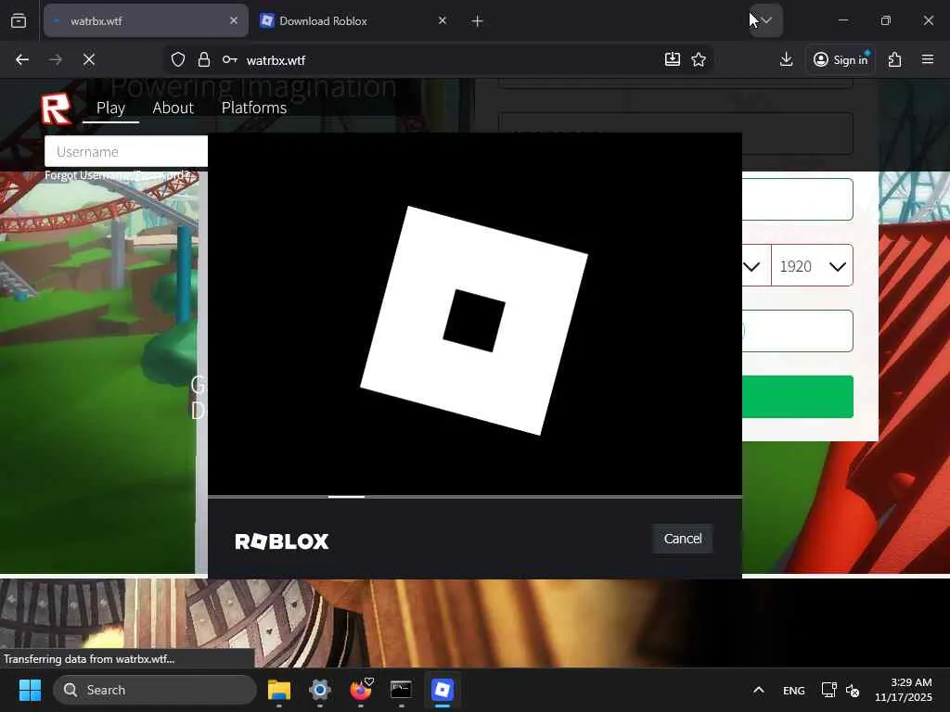Open the clock showing 3:29 AM
This screenshot has width=950, height=712.
click(x=904, y=690)
